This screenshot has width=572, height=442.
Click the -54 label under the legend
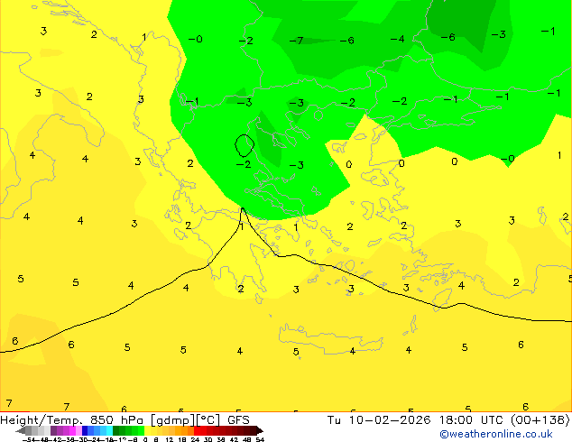(x=29, y=440)
